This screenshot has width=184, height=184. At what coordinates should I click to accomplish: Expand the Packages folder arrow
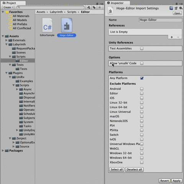tap(3, 151)
